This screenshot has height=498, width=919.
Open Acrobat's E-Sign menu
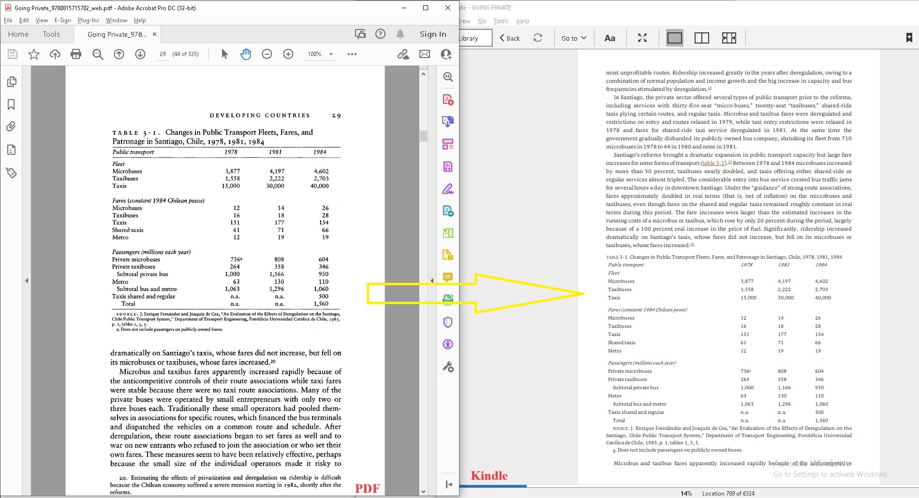tap(62, 20)
